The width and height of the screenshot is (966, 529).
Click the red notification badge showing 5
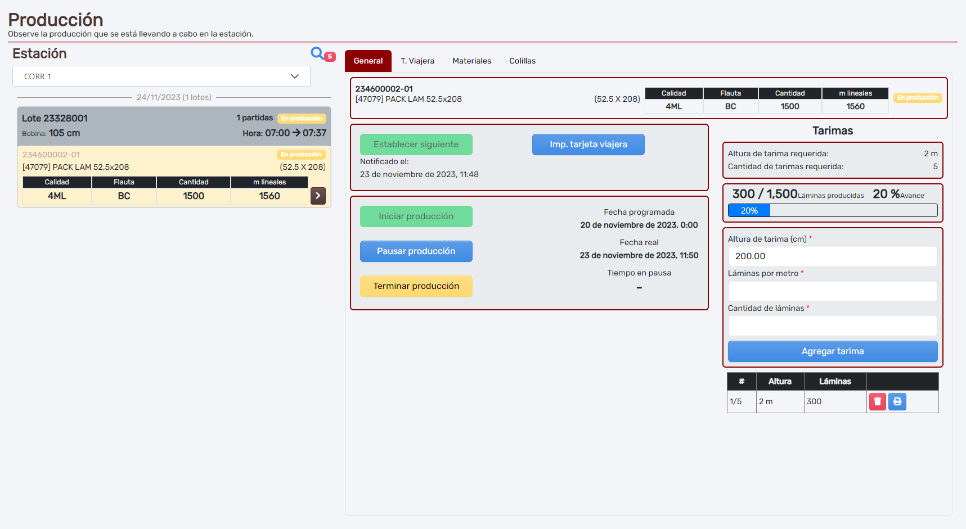(x=330, y=57)
